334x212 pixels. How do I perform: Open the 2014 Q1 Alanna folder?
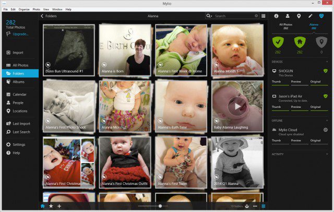(237, 163)
